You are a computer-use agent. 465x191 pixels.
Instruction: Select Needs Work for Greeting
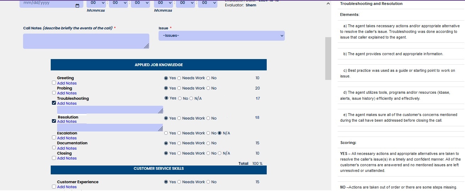[179, 78]
